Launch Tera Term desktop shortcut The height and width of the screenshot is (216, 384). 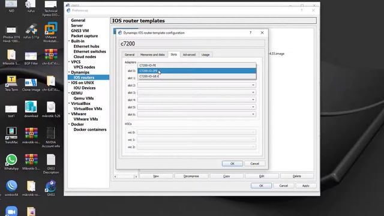(11, 83)
